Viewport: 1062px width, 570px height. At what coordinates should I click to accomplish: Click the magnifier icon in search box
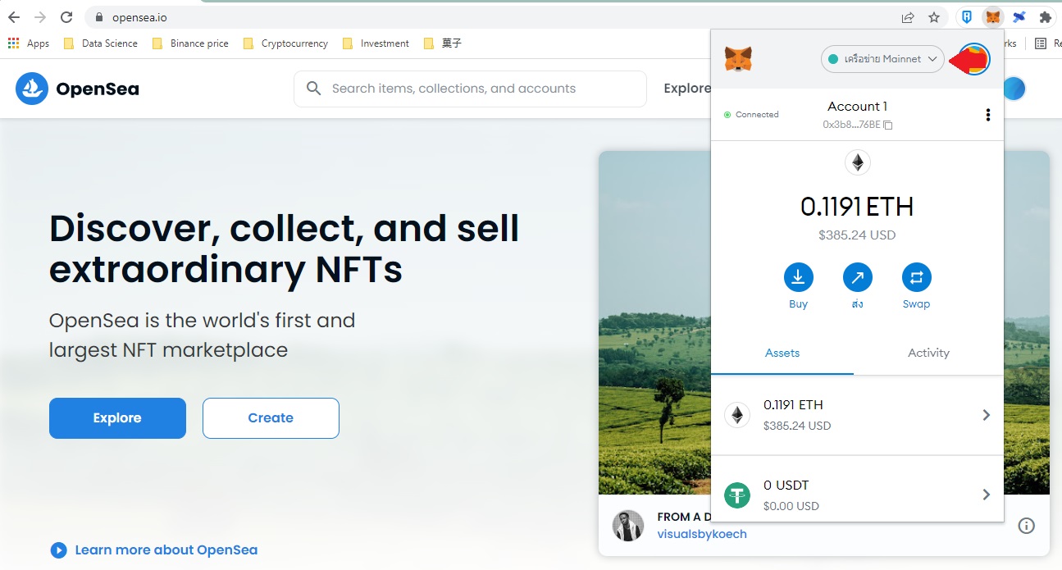313,89
